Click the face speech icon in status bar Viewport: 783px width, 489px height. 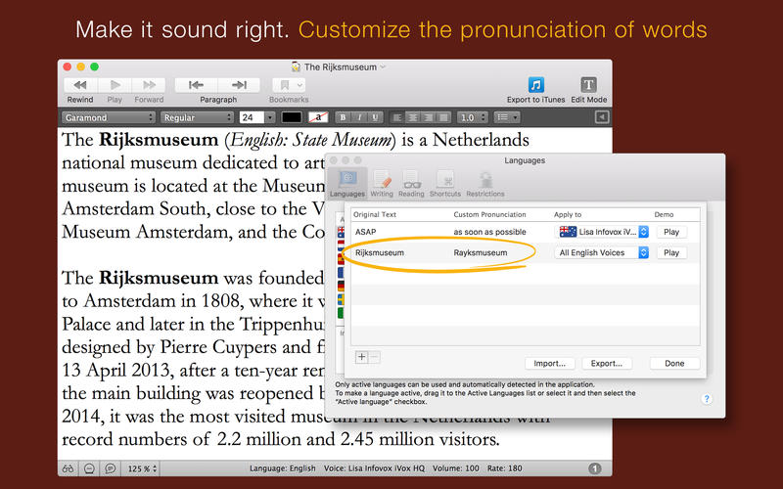pyautogui.click(x=89, y=468)
